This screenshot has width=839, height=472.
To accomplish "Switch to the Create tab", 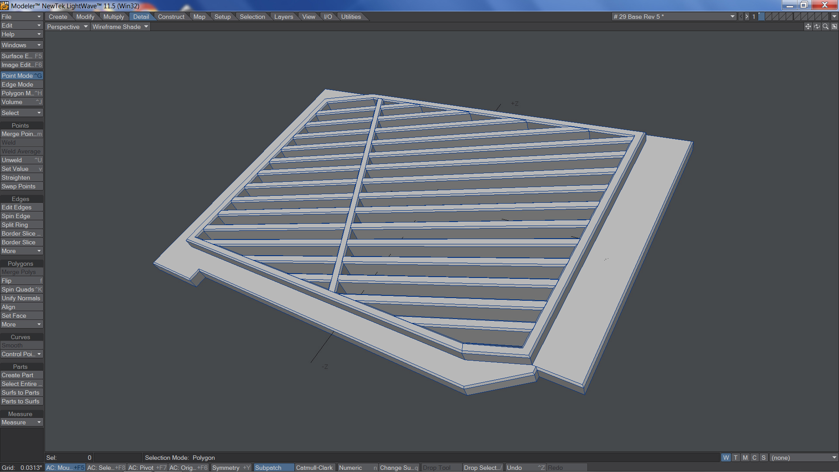I will click(x=58, y=17).
